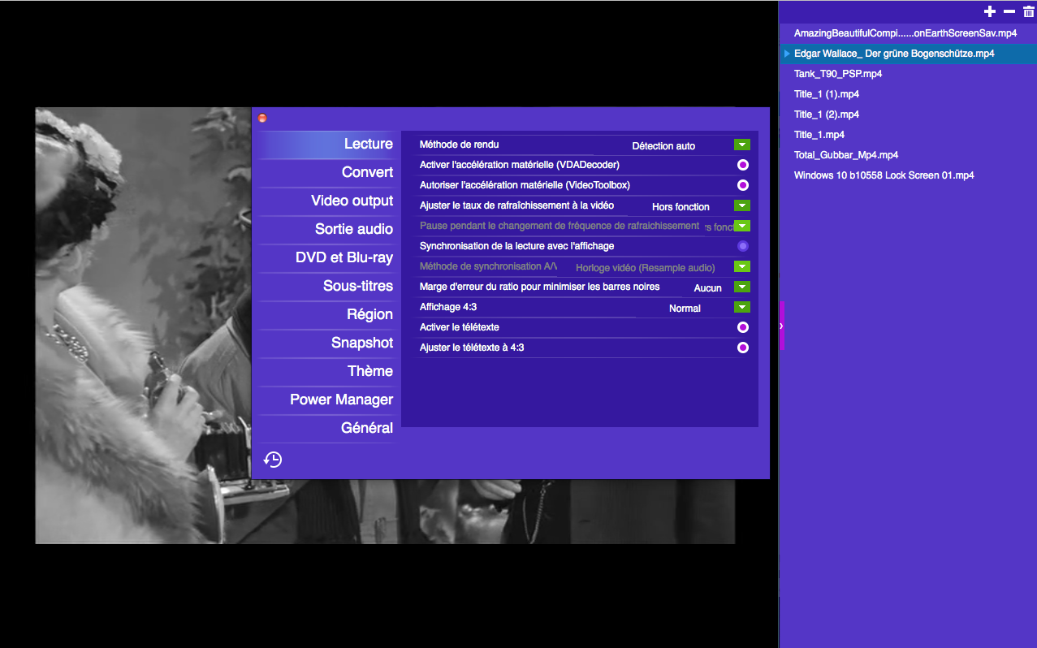Click the Aucun ratio margin value
Image resolution: width=1037 pixels, height=648 pixels.
[x=707, y=288]
